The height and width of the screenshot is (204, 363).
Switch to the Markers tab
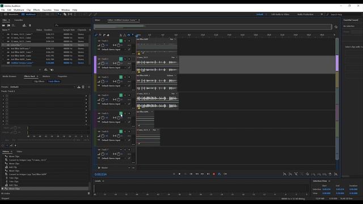coord(46,76)
